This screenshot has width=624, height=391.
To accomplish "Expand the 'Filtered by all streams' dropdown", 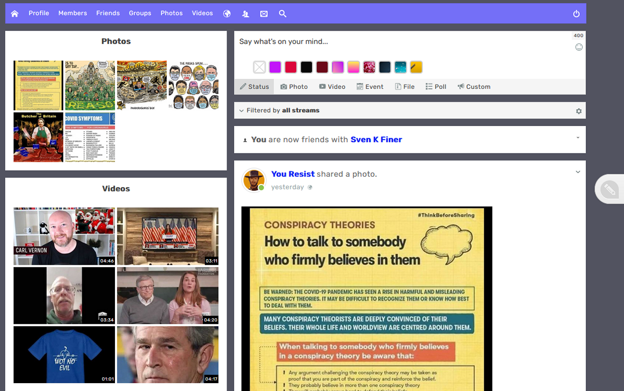I will coord(279,111).
